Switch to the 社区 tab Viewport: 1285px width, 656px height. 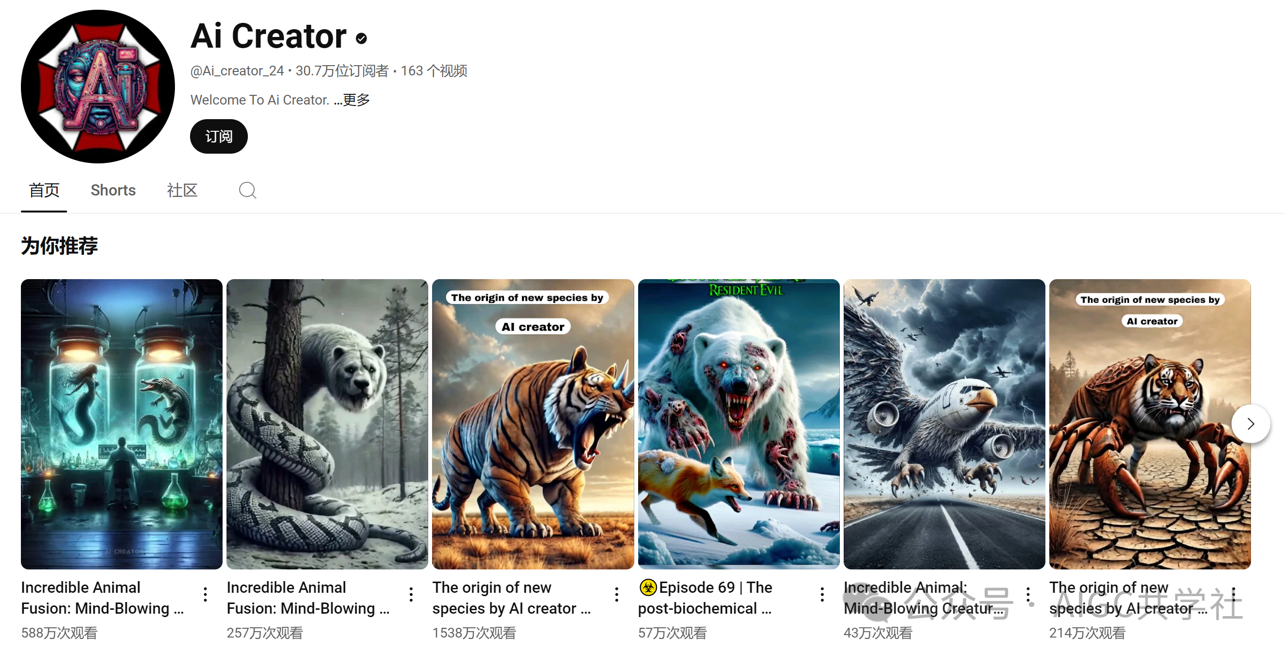pyautogui.click(x=182, y=190)
